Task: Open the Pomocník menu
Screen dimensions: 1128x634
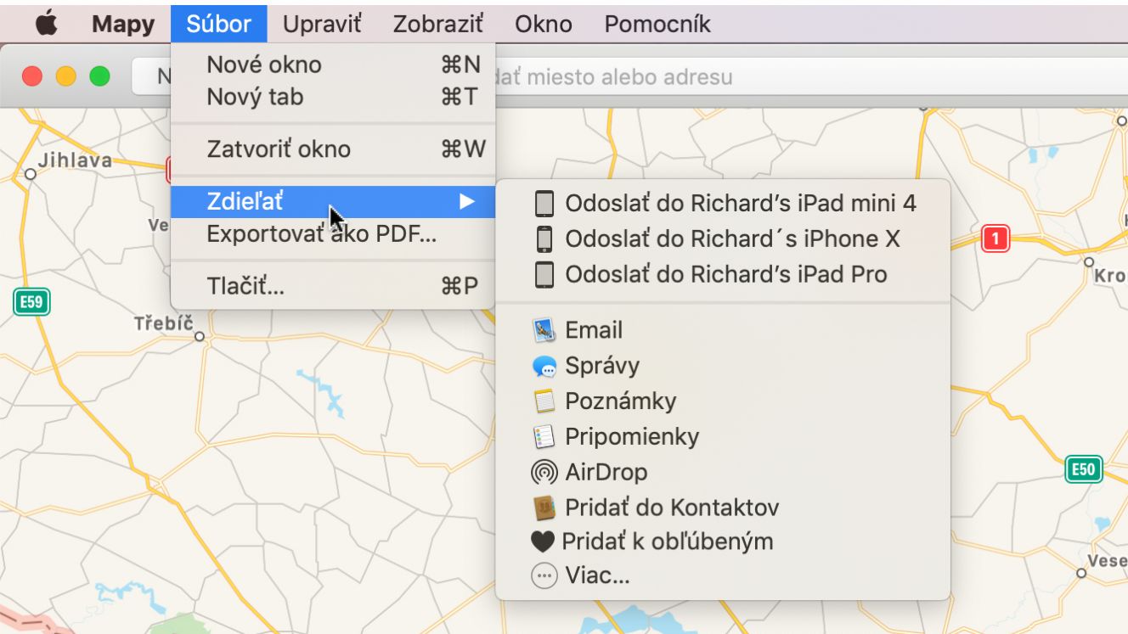Action: click(657, 24)
